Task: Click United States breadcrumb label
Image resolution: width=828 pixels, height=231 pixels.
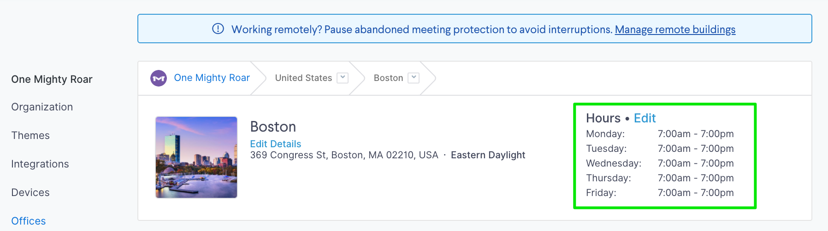Action: pyautogui.click(x=303, y=78)
